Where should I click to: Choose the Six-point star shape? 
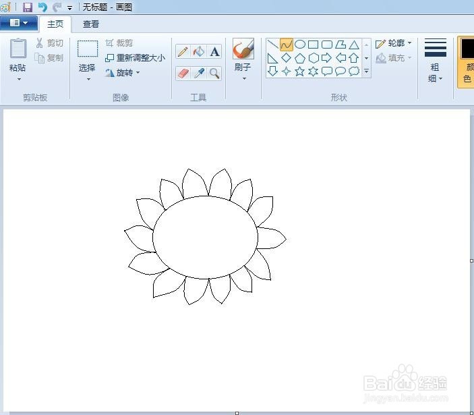[313, 72]
